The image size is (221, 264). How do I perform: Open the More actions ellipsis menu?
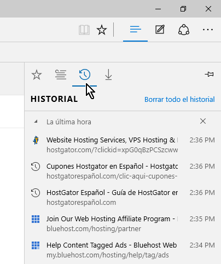[208, 30]
